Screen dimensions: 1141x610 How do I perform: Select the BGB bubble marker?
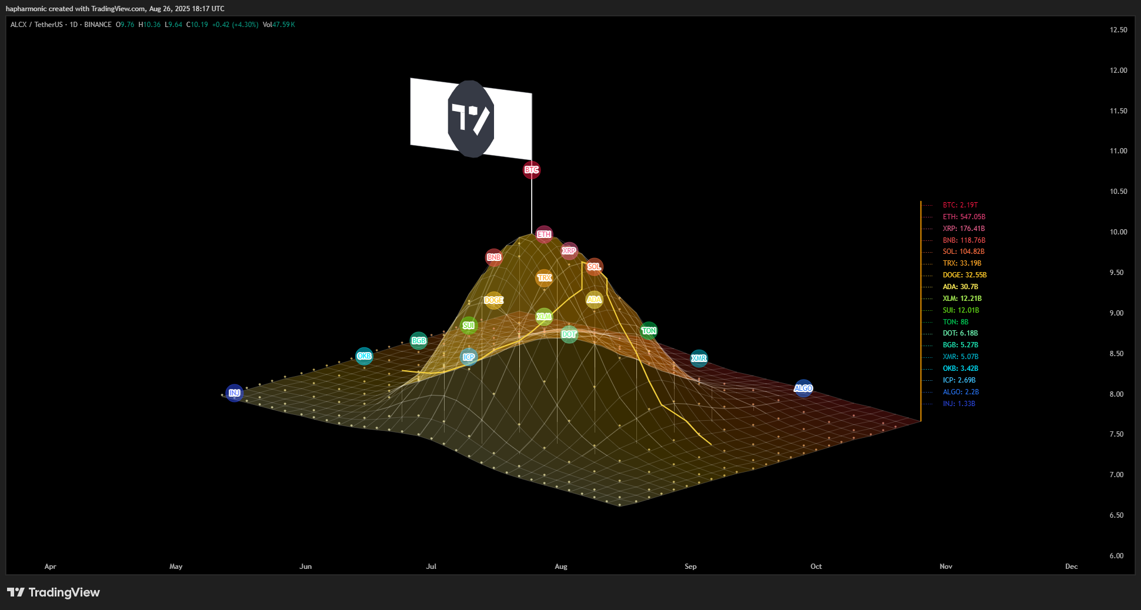[419, 341]
